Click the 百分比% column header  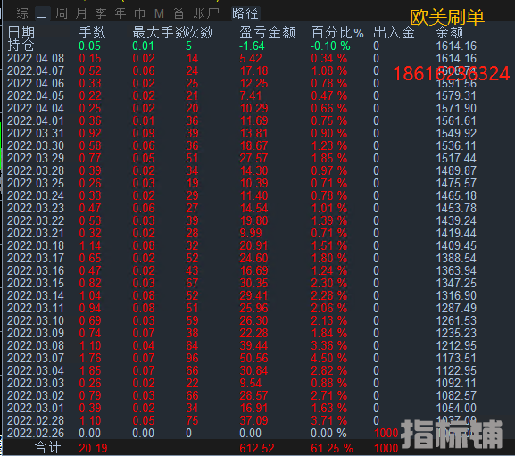pos(337,32)
